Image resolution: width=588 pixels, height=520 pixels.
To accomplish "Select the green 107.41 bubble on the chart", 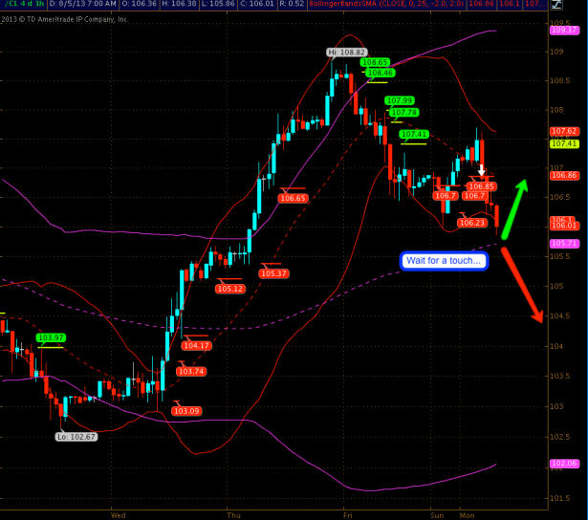I will pos(414,134).
